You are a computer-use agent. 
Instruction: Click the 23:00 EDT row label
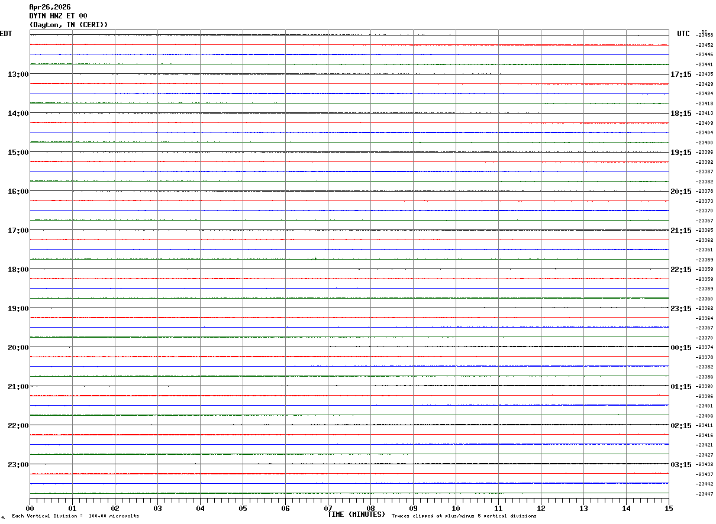(x=18, y=464)
